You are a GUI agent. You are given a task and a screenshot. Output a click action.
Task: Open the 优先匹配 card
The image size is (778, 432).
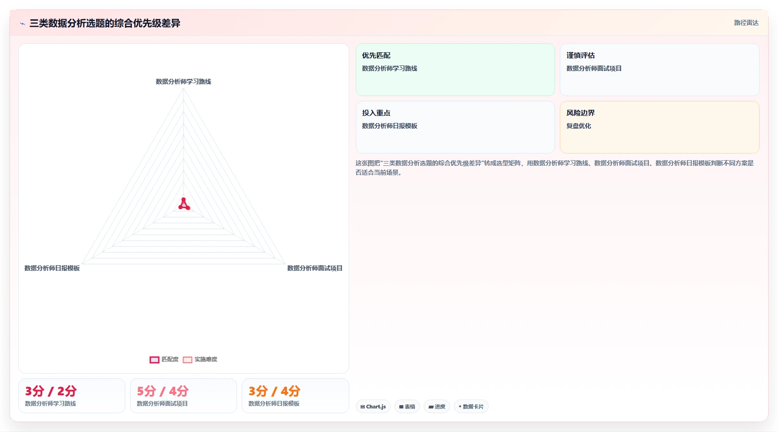(x=455, y=70)
